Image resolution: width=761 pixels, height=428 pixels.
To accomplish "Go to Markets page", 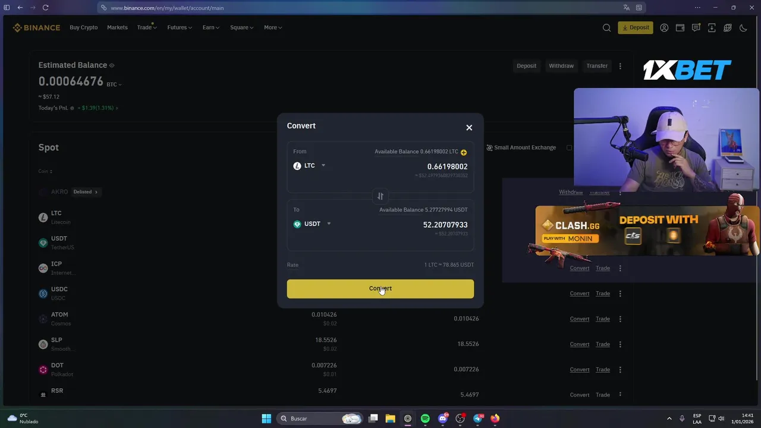I will coord(117,27).
